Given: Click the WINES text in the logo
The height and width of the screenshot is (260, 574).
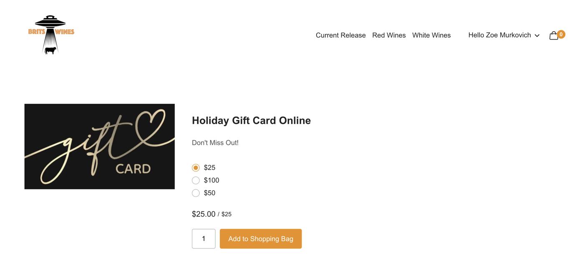Looking at the screenshot, I should click(x=65, y=32).
